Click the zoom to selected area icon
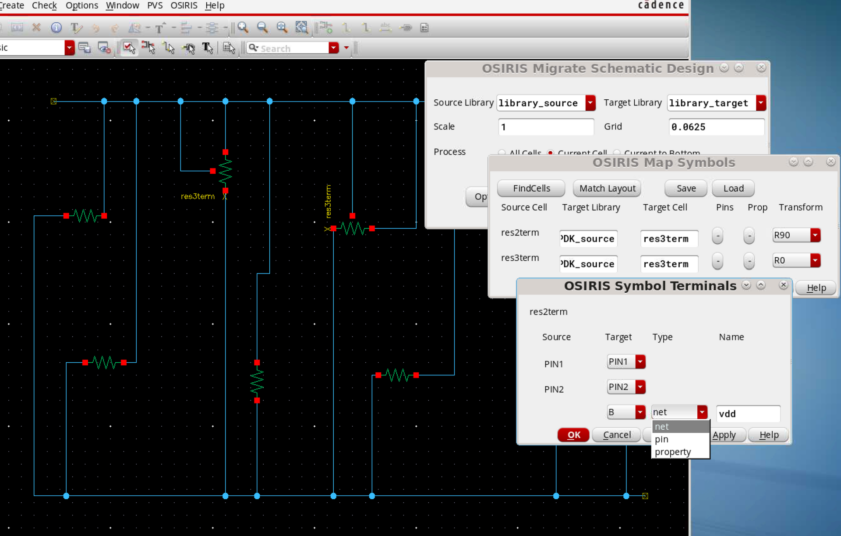 pyautogui.click(x=301, y=28)
